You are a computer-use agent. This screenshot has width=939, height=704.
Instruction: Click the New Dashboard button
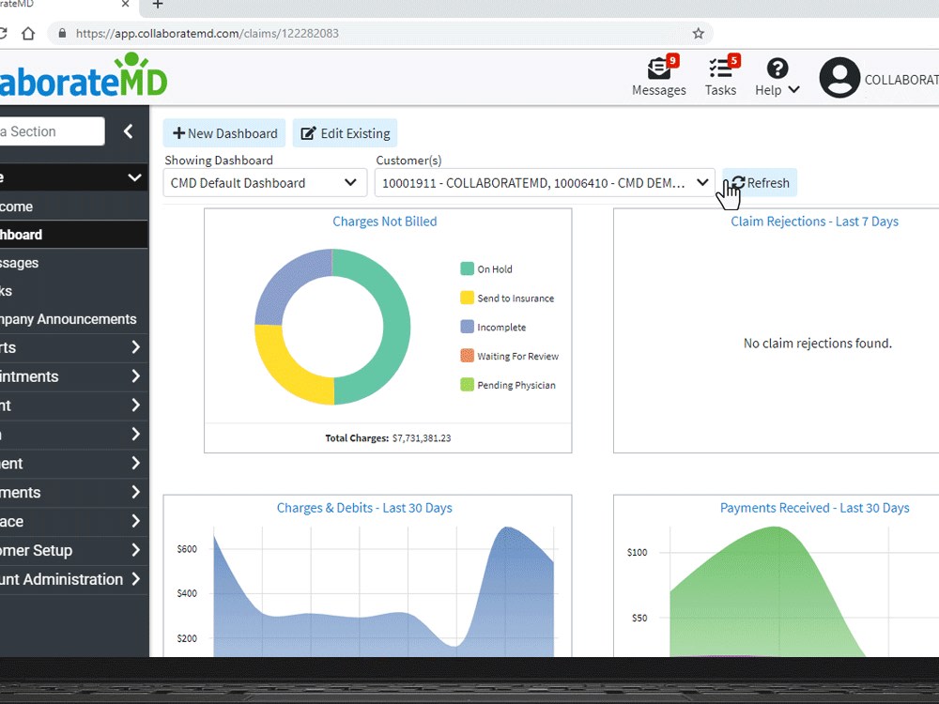tap(224, 133)
